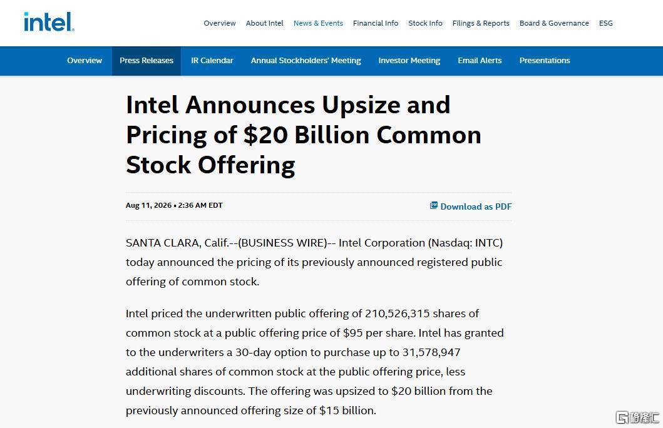663x428 pixels.
Task: Go to Financial Info
Action: pyautogui.click(x=376, y=23)
